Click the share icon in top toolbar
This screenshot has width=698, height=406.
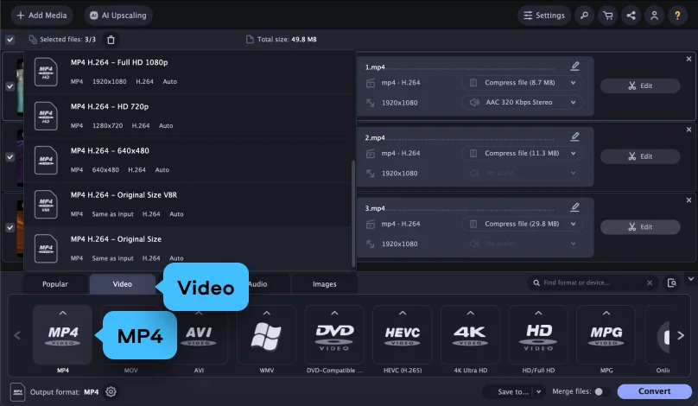tap(631, 16)
